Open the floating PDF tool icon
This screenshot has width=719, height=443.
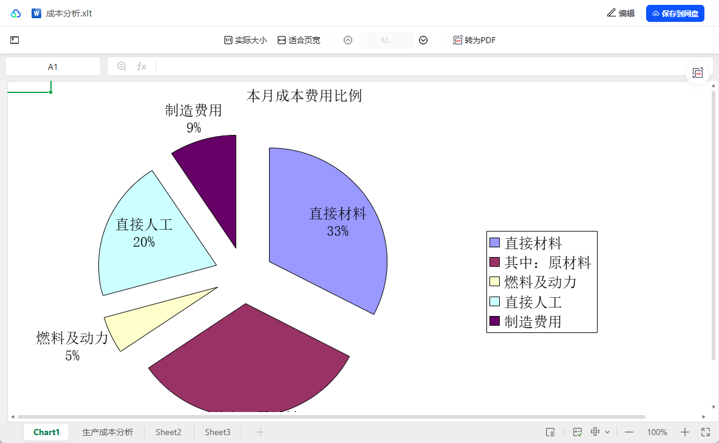click(x=698, y=73)
